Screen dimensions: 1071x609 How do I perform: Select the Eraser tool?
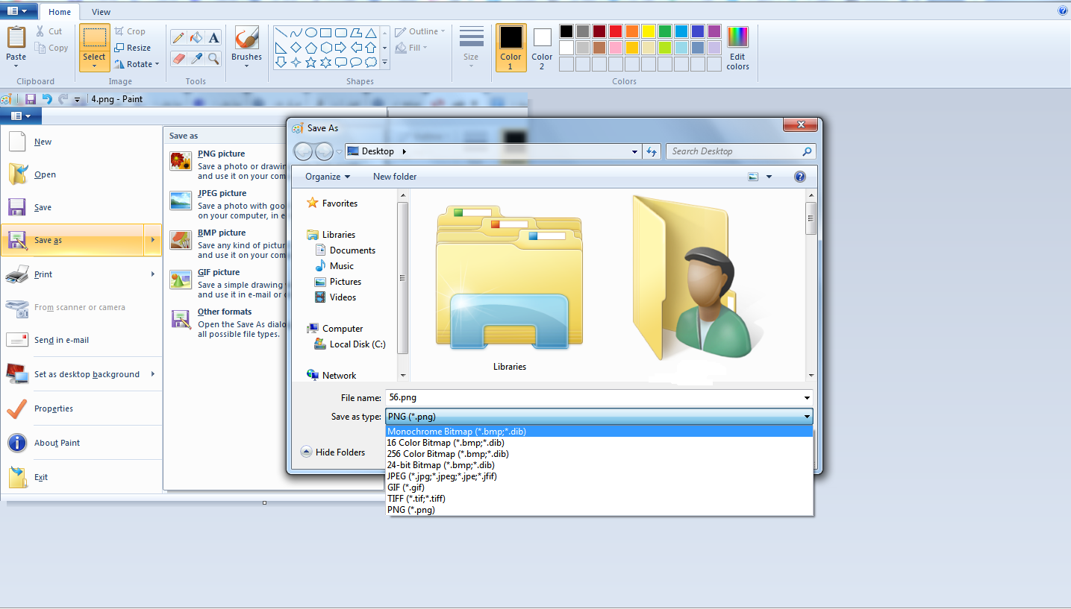point(178,58)
